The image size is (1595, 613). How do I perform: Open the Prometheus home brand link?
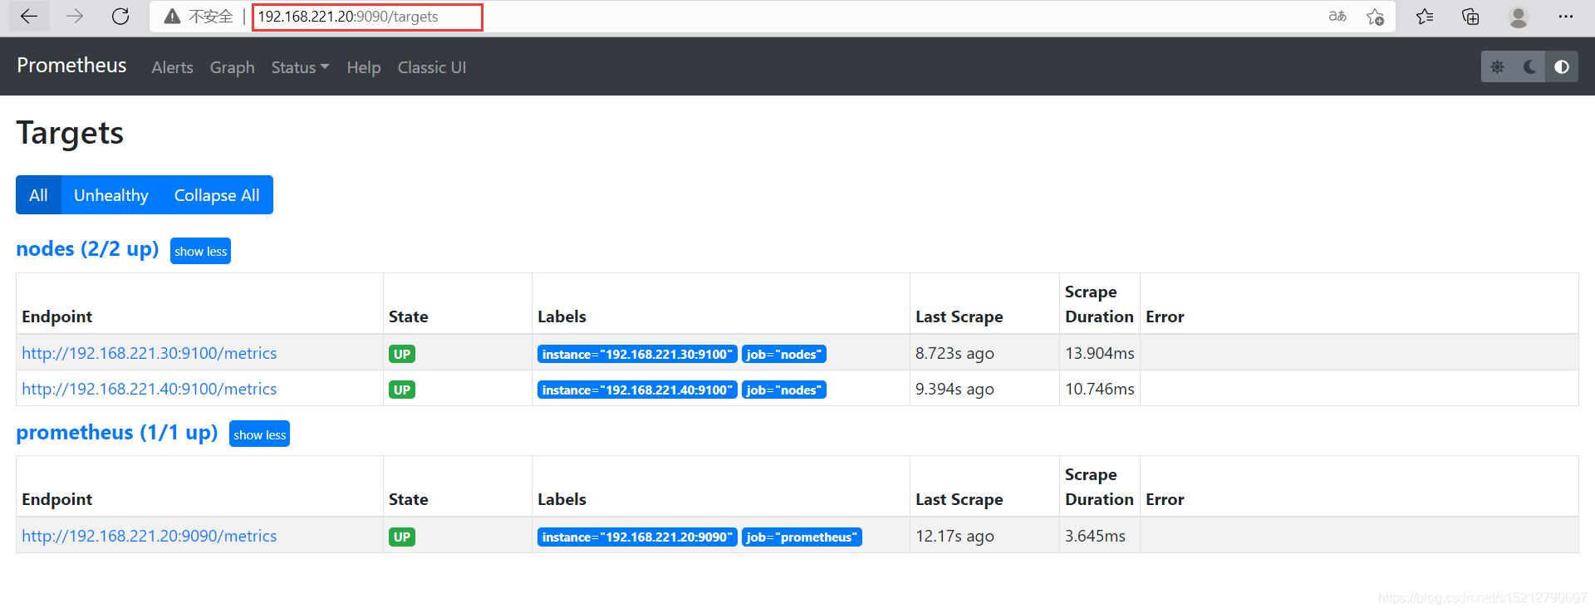click(x=71, y=66)
